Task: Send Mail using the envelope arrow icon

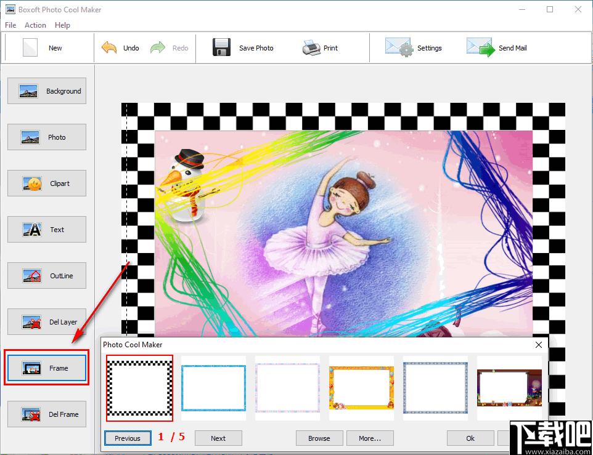Action: [481, 47]
